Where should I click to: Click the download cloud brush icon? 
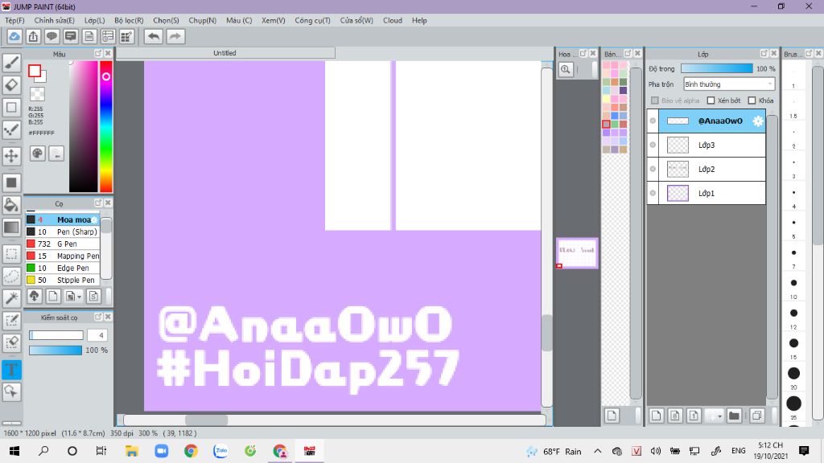[x=34, y=296]
